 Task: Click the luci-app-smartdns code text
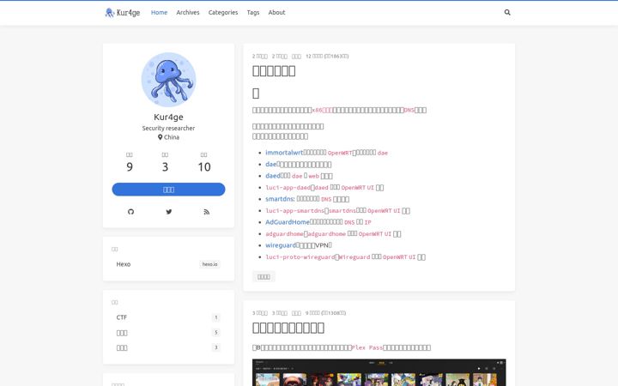pos(294,211)
